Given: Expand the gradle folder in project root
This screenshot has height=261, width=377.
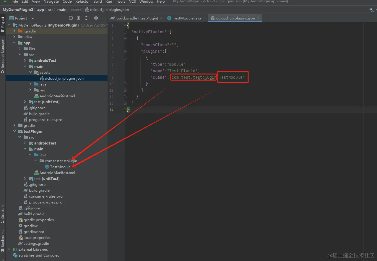Looking at the screenshot, I should click(14, 125).
